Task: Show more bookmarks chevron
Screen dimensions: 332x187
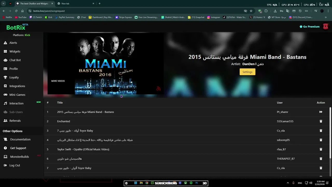Action: click(326, 17)
